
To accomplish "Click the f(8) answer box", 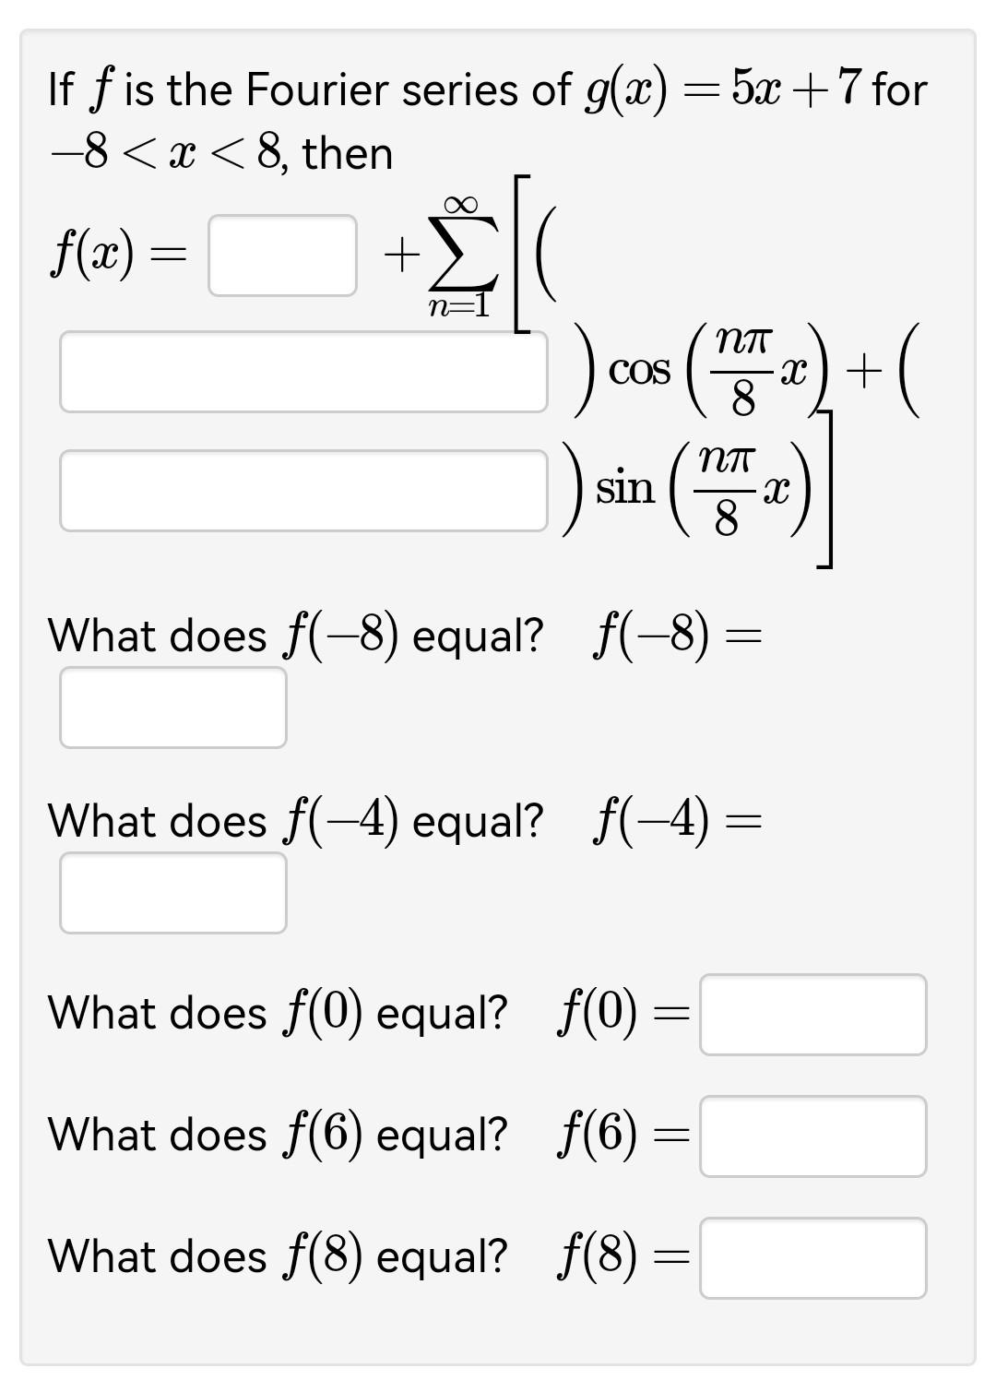I will click(813, 1256).
